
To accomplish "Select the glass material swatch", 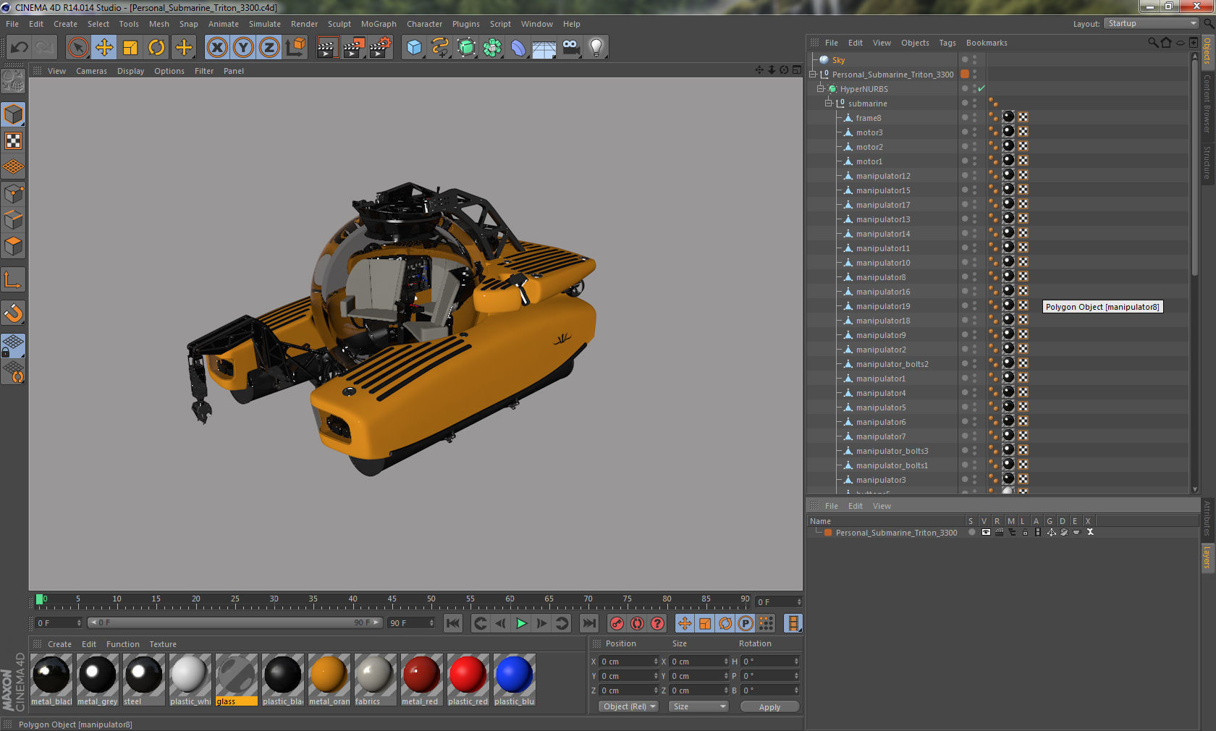I will pyautogui.click(x=237, y=680).
